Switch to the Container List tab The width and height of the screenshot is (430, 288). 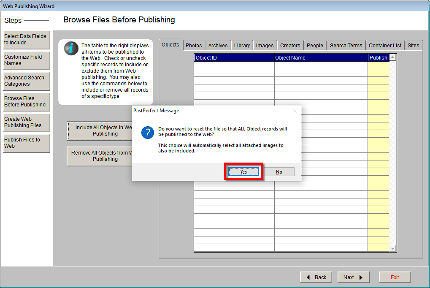pos(385,46)
